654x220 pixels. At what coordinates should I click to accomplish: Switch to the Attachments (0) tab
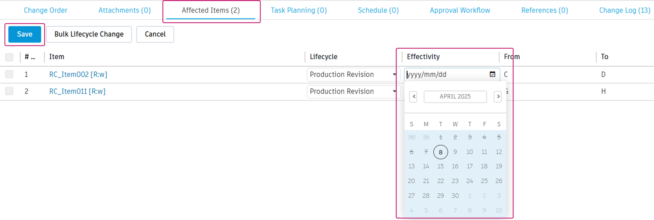(124, 10)
